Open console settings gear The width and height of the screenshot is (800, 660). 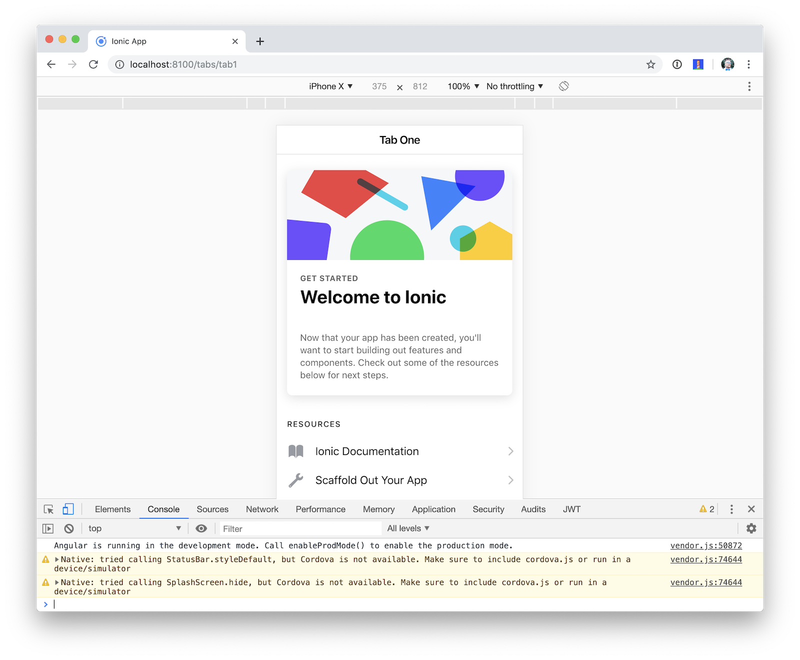(x=751, y=528)
